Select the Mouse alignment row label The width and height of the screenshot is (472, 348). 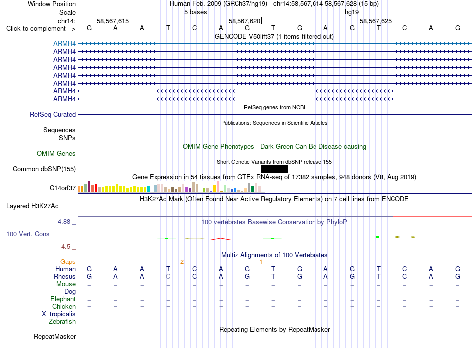66,284
